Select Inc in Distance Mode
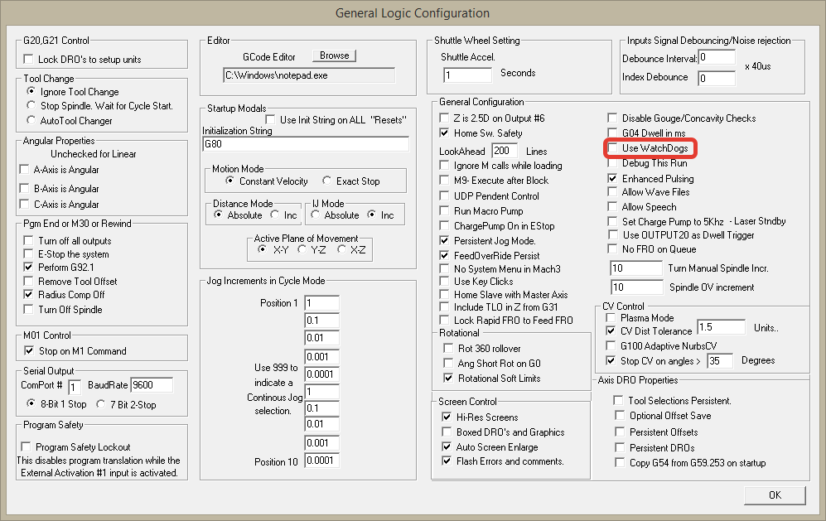The image size is (826, 521). (274, 215)
